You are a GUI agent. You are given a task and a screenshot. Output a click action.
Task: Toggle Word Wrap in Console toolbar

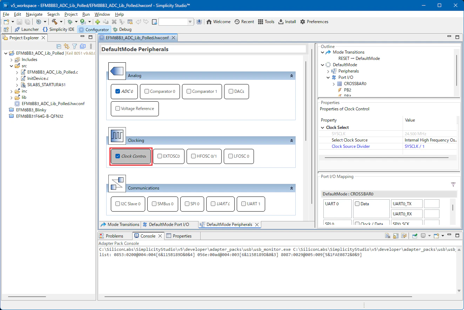click(404, 236)
